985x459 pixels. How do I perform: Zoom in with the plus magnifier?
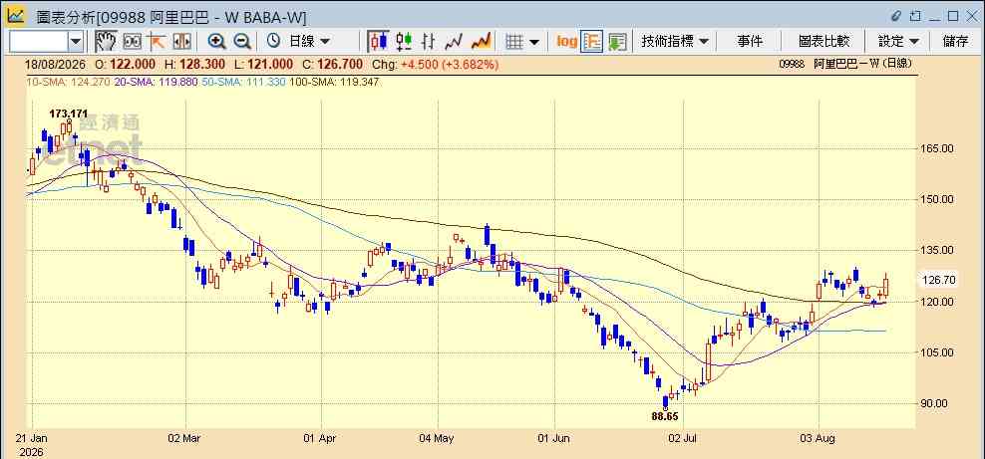tap(216, 42)
